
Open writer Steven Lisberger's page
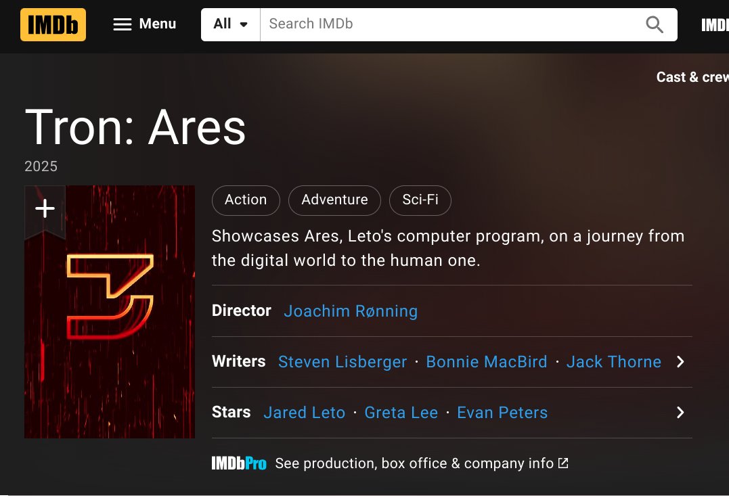pos(343,362)
